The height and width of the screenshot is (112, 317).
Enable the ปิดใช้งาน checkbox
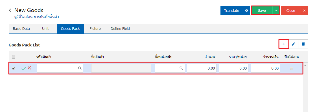pyautogui.click(x=291, y=68)
